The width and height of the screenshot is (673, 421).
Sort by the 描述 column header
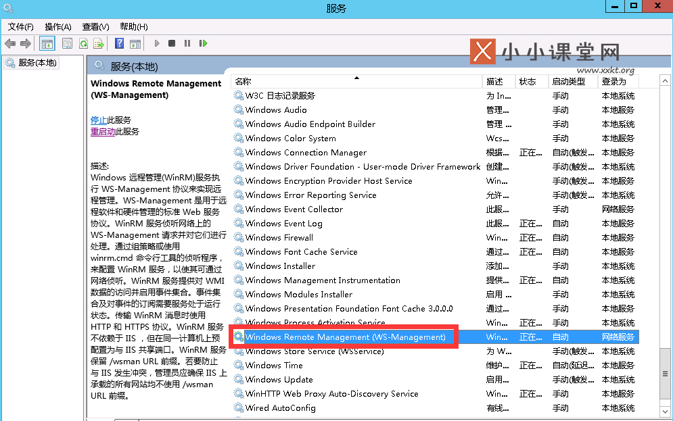(498, 82)
